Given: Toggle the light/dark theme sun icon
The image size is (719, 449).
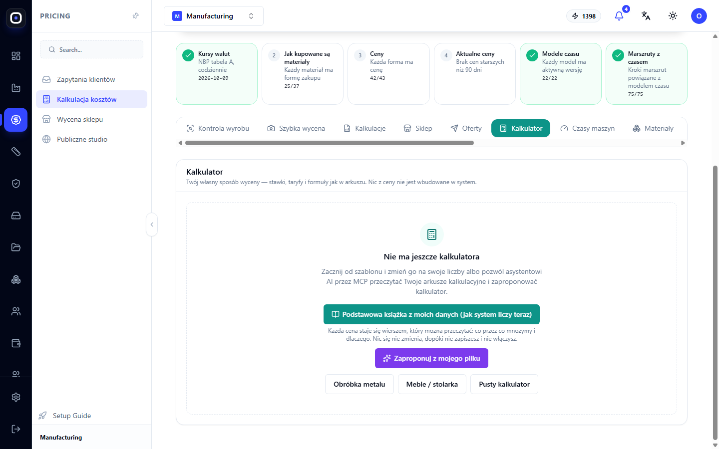Looking at the screenshot, I should 673,16.
